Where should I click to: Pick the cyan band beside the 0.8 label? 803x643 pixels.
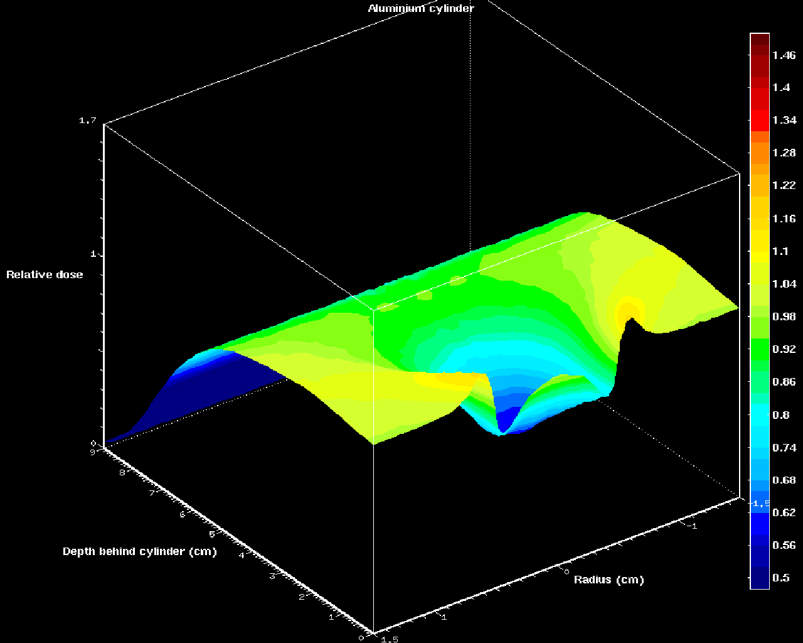pos(760,414)
